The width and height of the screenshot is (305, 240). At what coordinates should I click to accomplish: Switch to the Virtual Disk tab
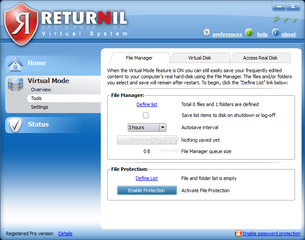(x=200, y=58)
